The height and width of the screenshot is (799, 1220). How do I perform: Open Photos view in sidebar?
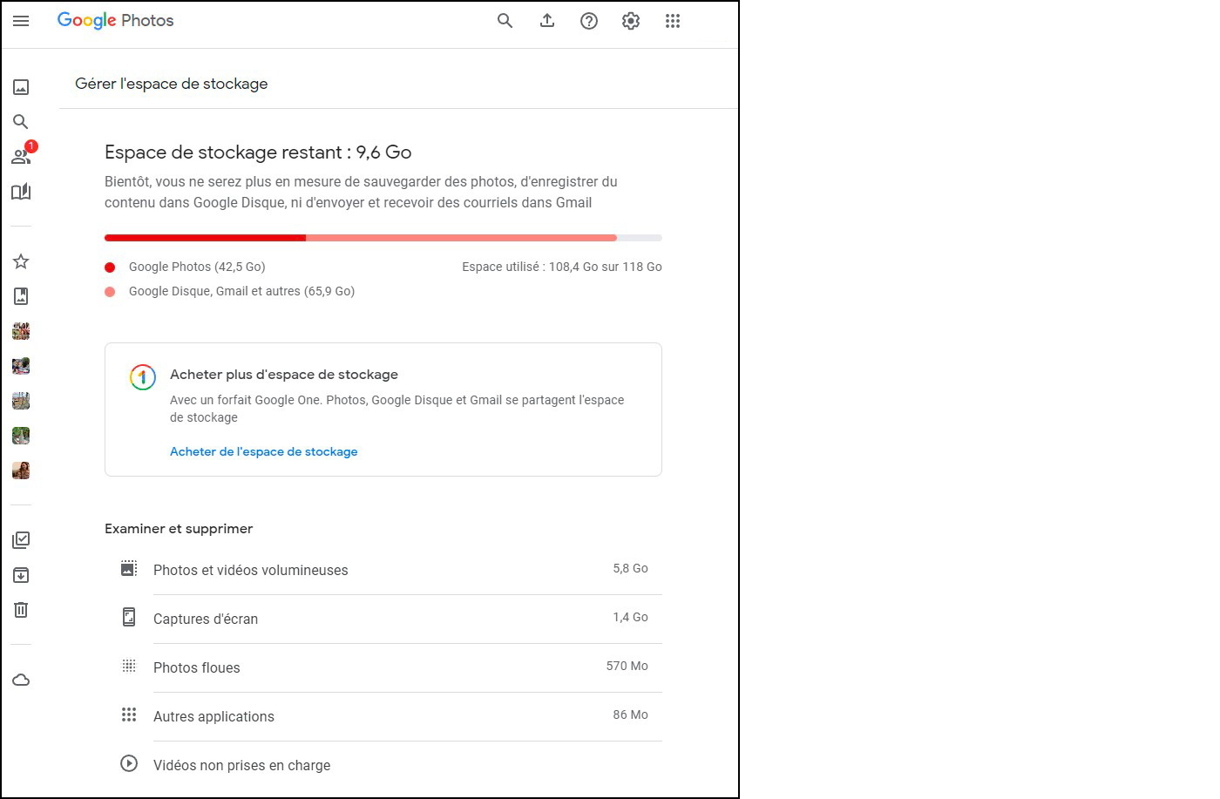click(21, 87)
